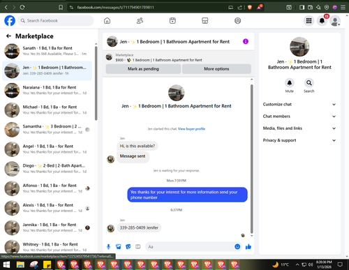Click the back arrow beside Marketplace

[x=8, y=36]
